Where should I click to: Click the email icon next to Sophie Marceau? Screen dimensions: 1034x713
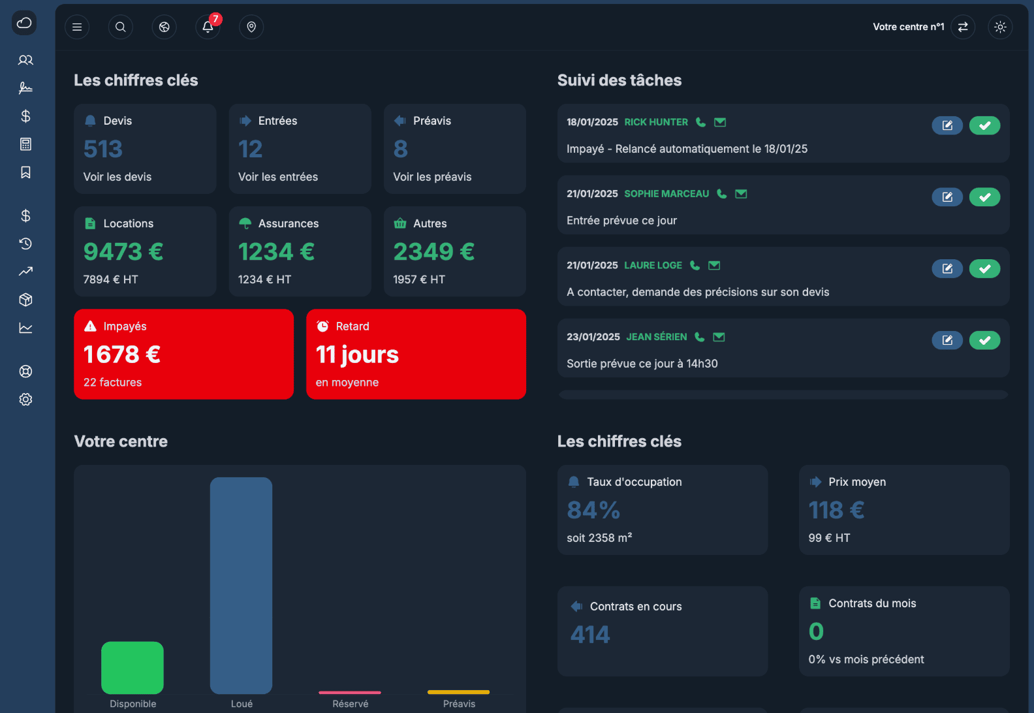pos(741,194)
